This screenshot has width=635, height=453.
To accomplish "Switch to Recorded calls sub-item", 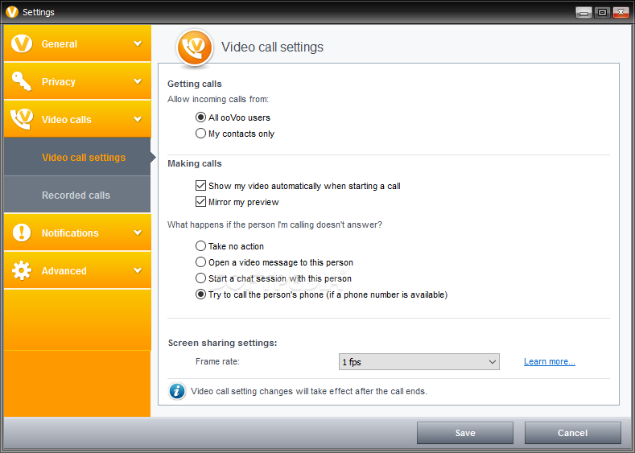I will (x=77, y=195).
